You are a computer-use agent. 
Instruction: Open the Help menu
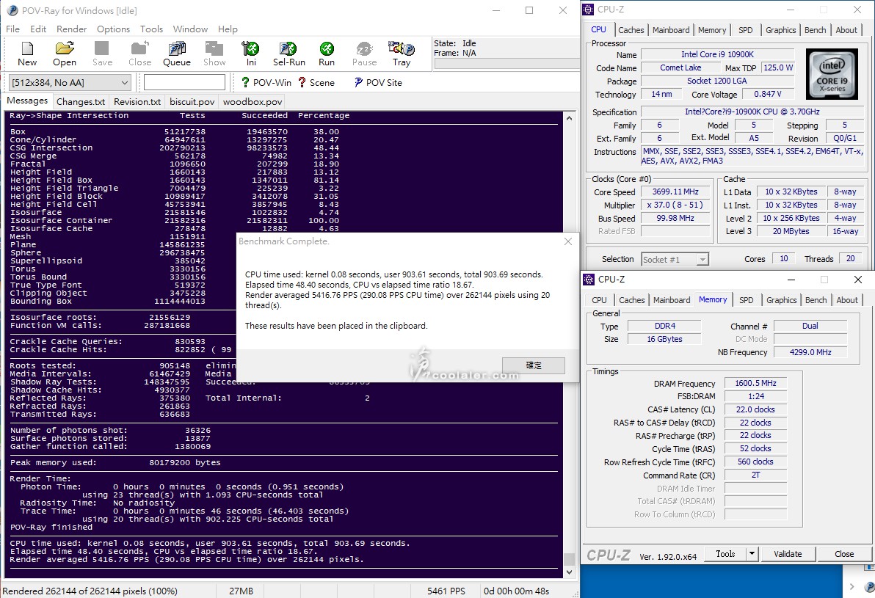click(228, 29)
